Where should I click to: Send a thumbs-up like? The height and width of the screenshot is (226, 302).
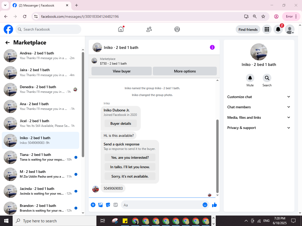click(x=214, y=205)
